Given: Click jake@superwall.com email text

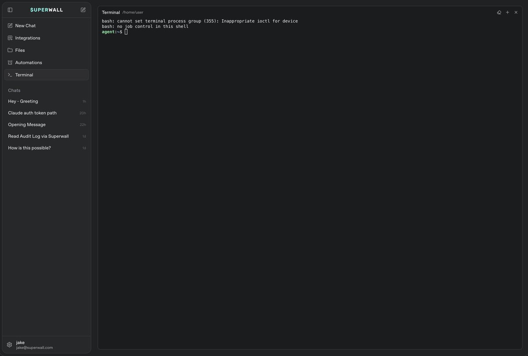Looking at the screenshot, I should pos(34,348).
